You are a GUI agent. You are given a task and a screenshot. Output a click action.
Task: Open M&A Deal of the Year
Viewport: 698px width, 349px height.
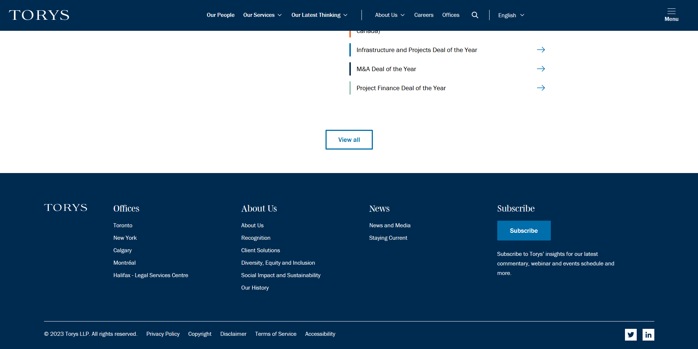(386, 69)
